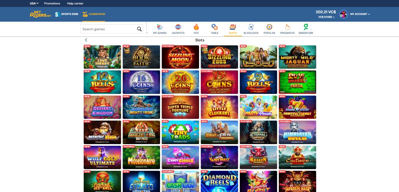Open the Sizzling Eggs game
The image size is (399, 192).
(219, 57)
